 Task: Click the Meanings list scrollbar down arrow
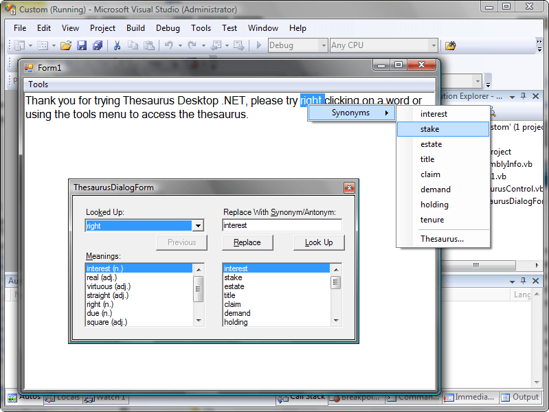[199, 321]
